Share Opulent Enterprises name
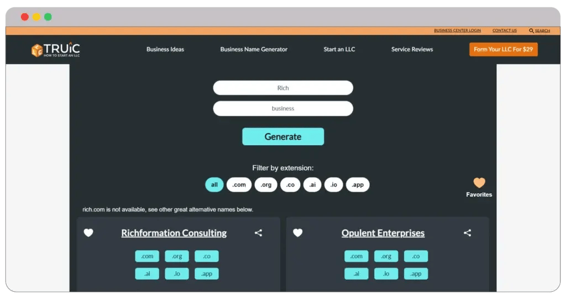 [467, 233]
